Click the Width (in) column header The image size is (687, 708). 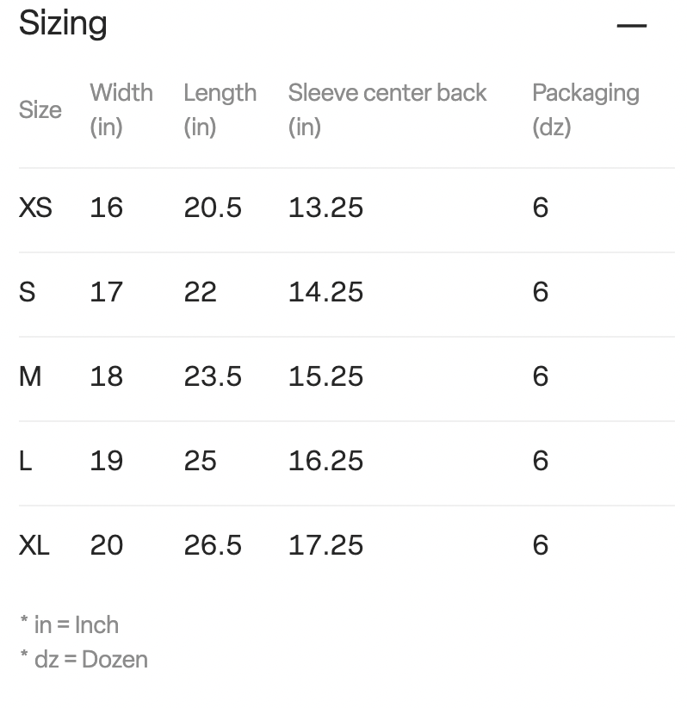point(121,109)
